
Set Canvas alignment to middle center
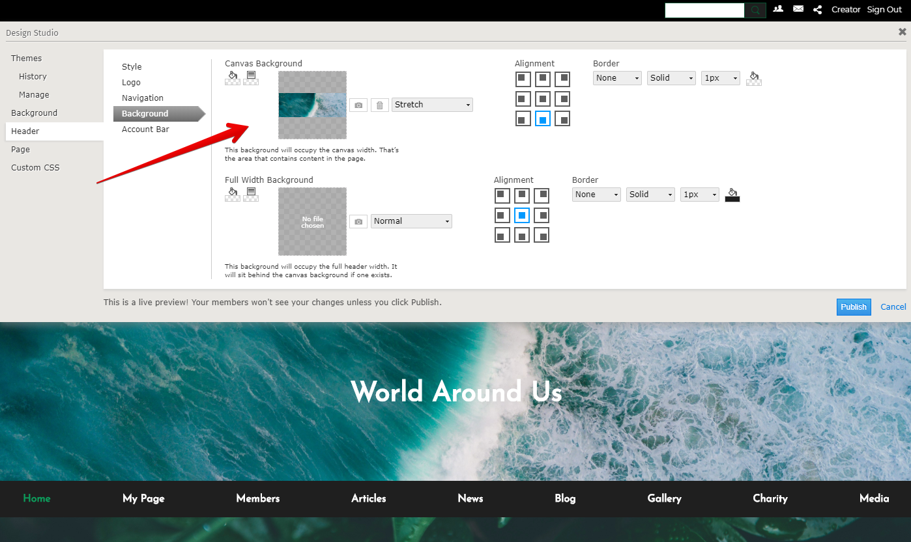(x=543, y=99)
